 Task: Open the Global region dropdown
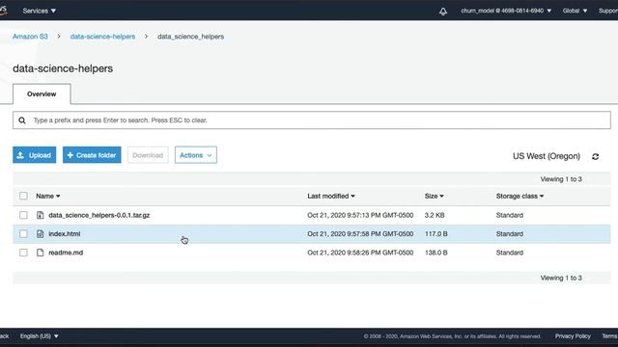575,11
